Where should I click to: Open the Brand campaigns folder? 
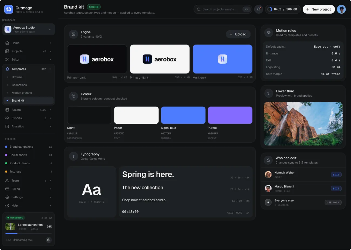(29, 147)
